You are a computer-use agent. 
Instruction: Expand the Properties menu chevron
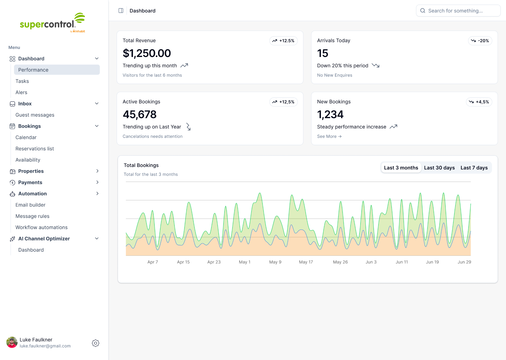click(97, 171)
